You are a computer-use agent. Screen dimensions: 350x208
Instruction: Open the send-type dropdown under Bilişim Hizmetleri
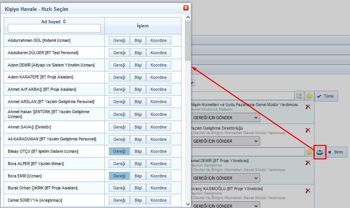(225, 118)
